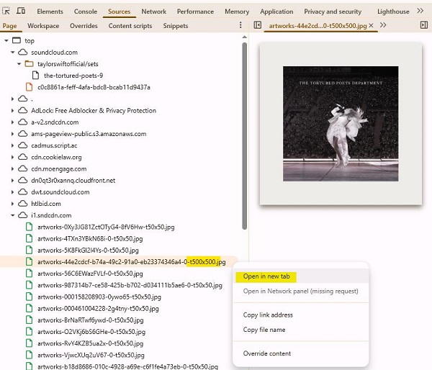
Task: Click the orange file icon of c0c8861a-feff
Action: pyautogui.click(x=29, y=87)
